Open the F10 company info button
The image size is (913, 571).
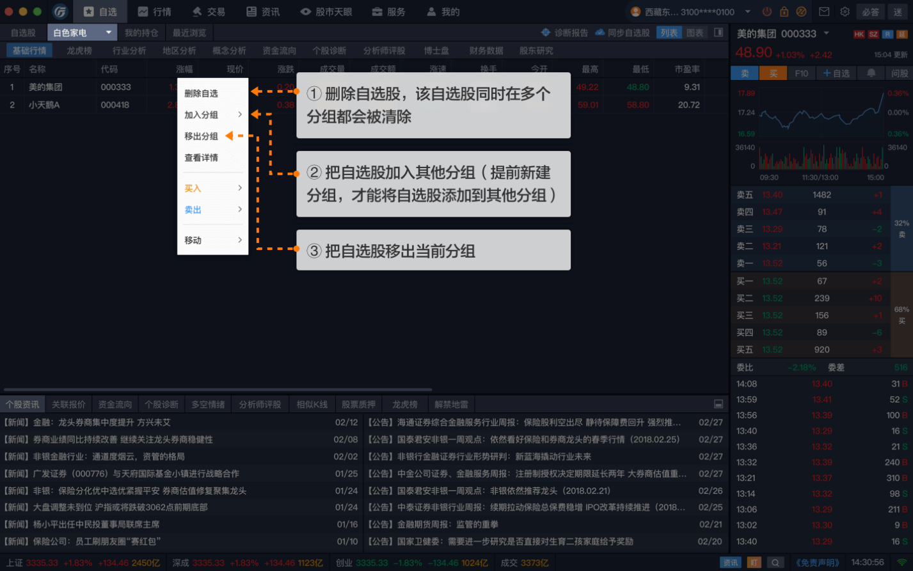802,74
